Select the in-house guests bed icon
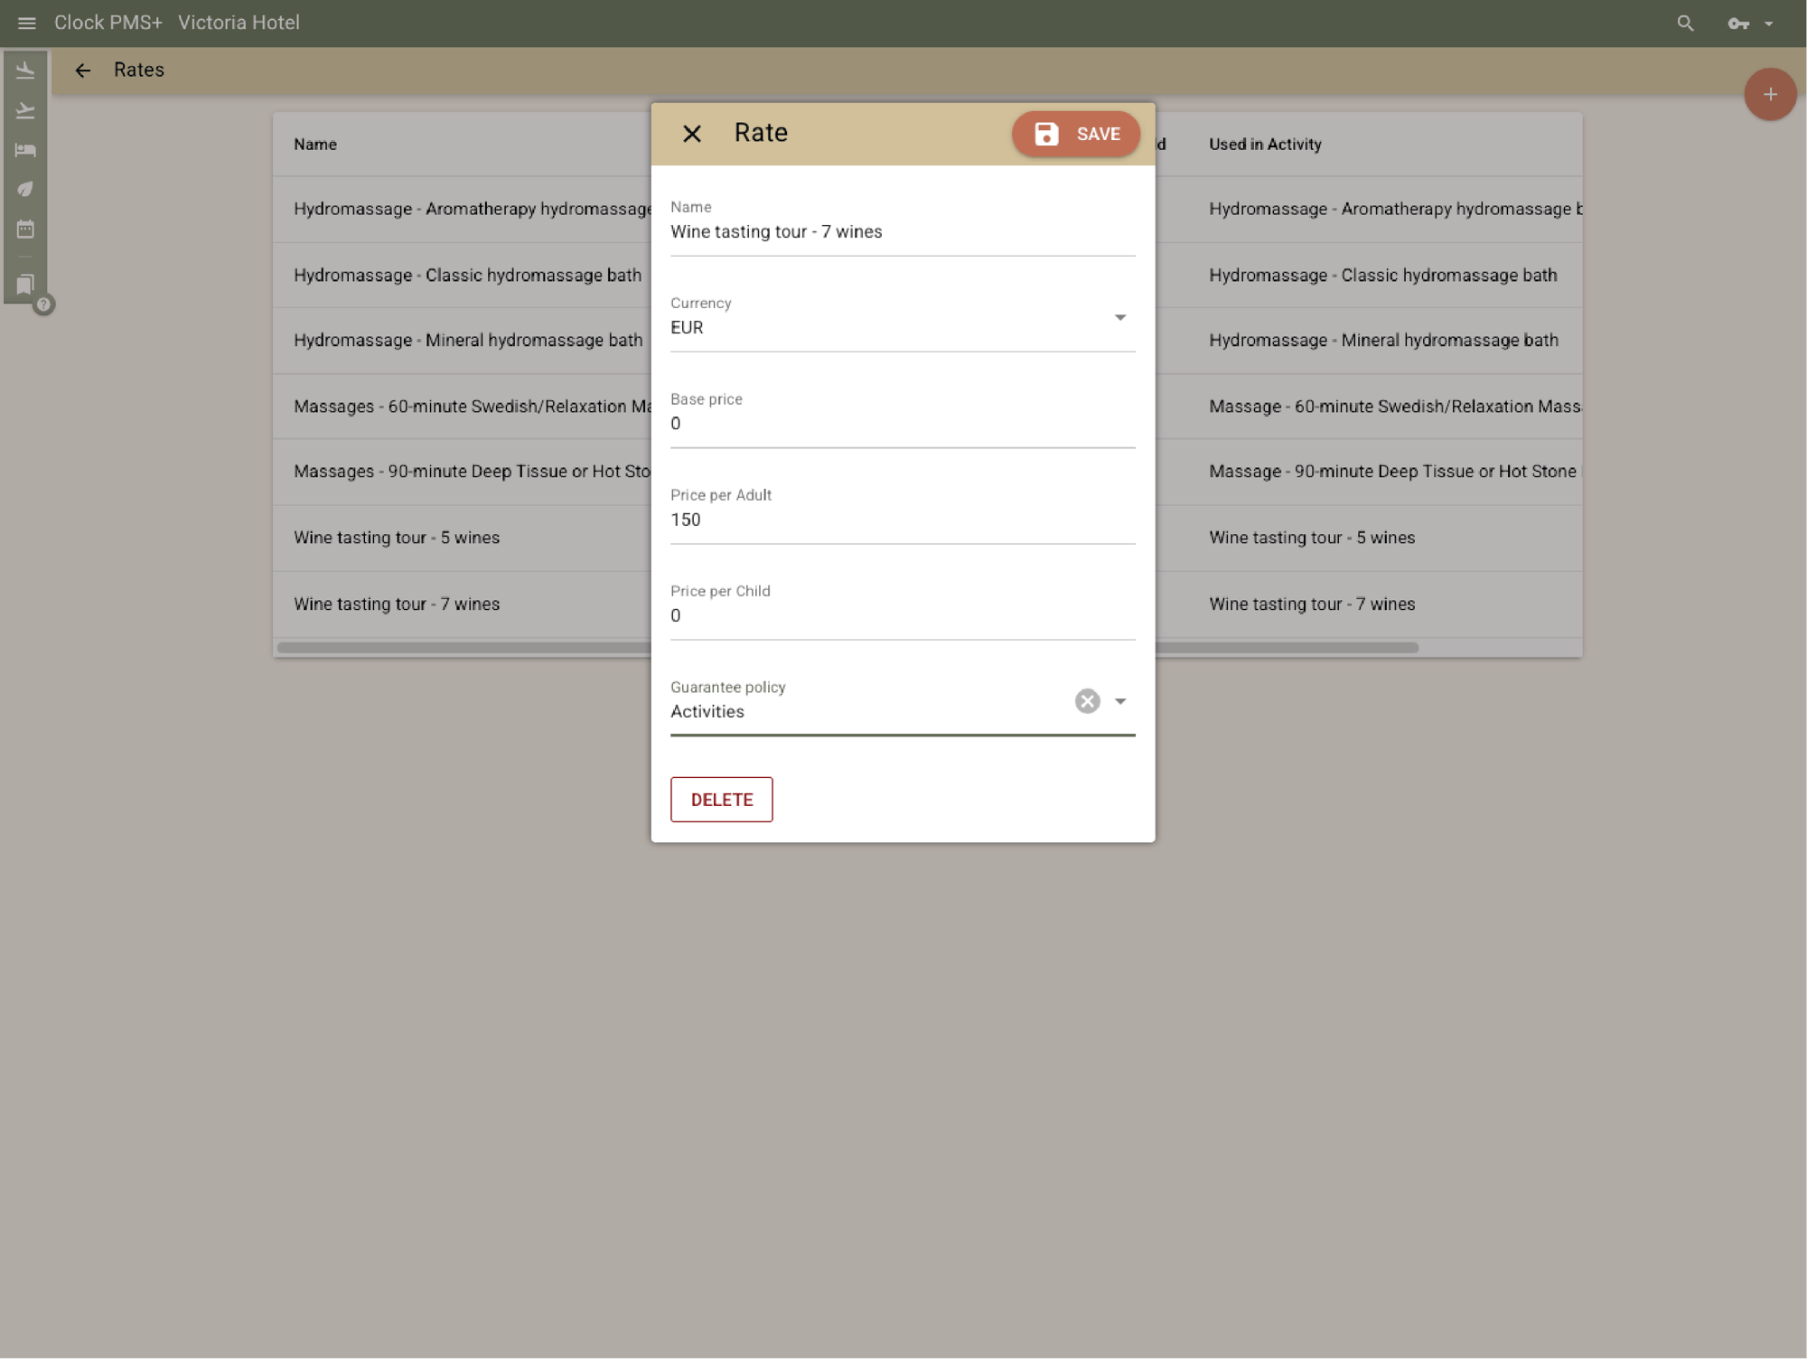Image resolution: width=1807 pixels, height=1359 pixels. point(25,149)
